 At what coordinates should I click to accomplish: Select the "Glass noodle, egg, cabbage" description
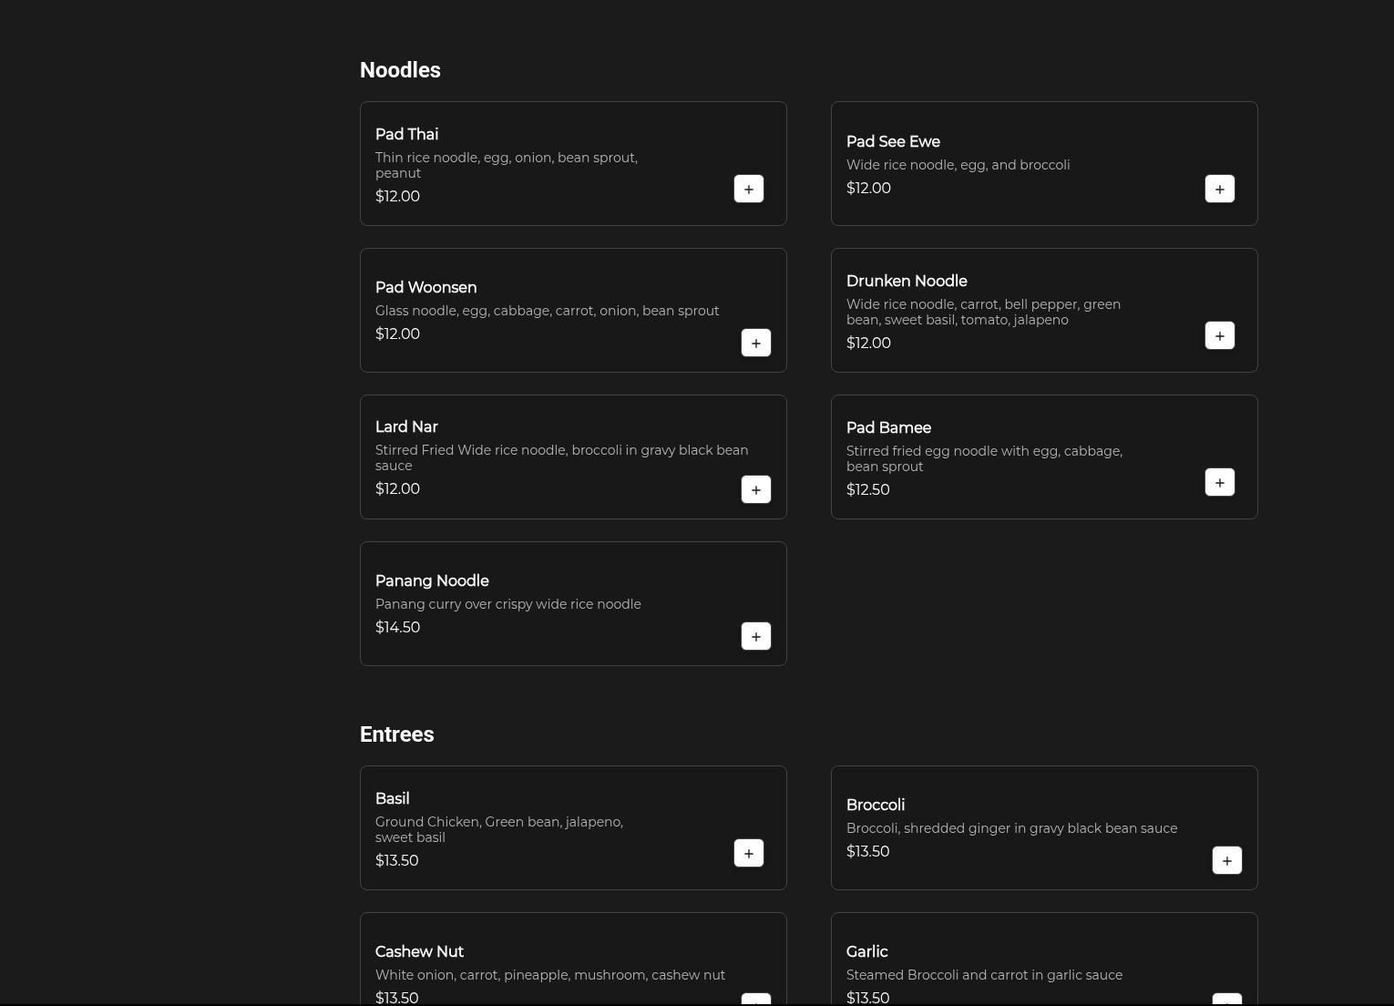[547, 311]
